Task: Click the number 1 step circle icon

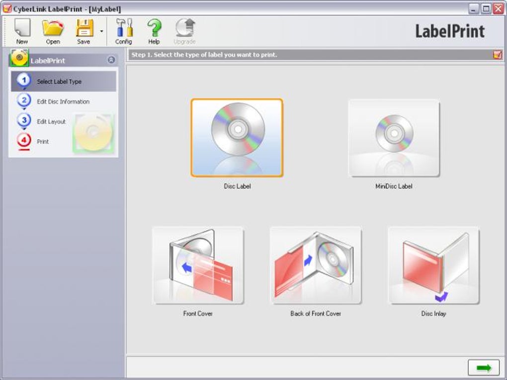Action: click(24, 80)
